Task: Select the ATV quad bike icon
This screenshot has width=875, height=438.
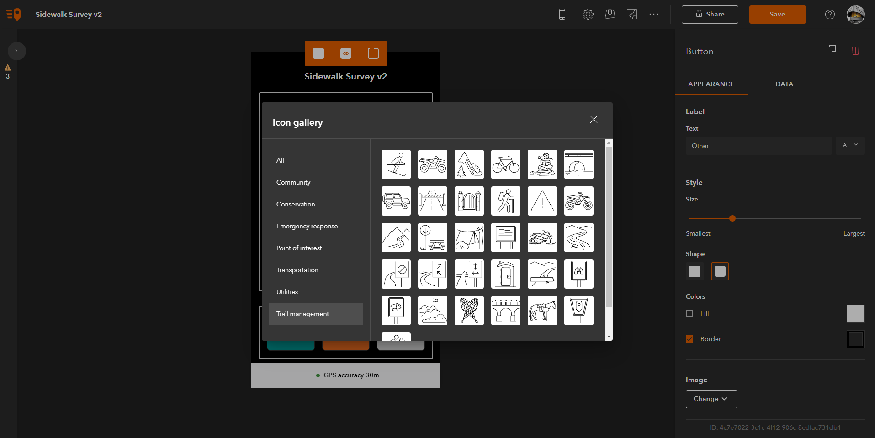Action: (432, 164)
